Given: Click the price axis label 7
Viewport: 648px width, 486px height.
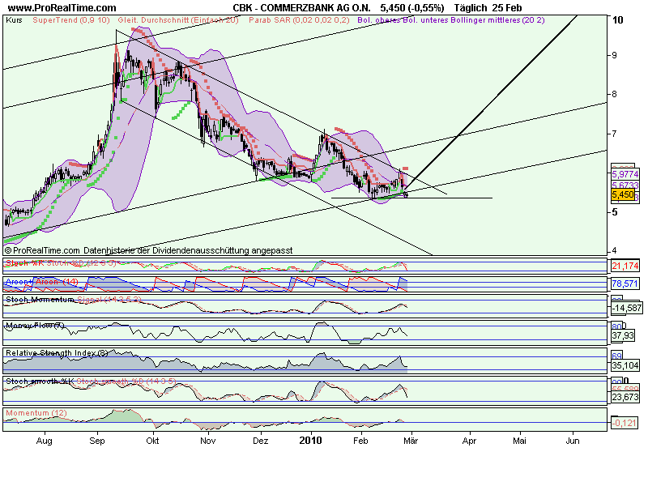Looking at the screenshot, I should pos(615,134).
